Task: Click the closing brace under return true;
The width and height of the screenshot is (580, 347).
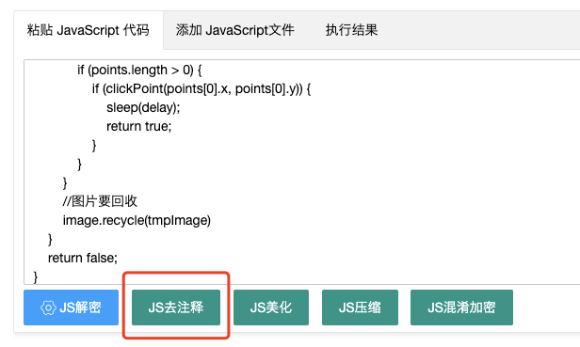Action: (x=94, y=146)
